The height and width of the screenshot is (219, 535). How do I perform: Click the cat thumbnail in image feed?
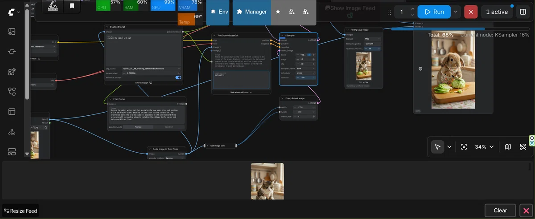[x=267, y=181]
